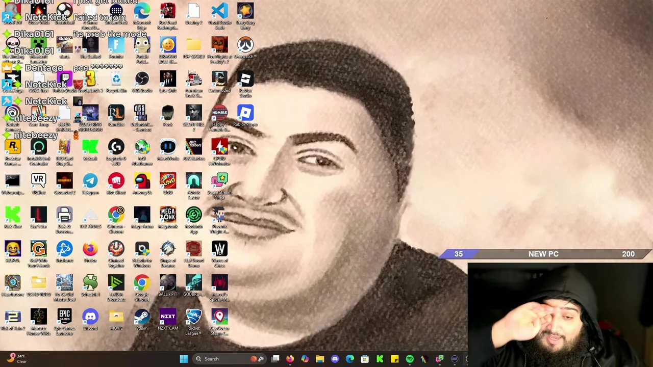
Task: Open the Logitech G HUB shortcut
Action: coord(116,152)
